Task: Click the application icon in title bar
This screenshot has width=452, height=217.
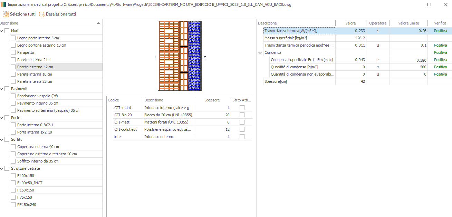Action: (3, 4)
